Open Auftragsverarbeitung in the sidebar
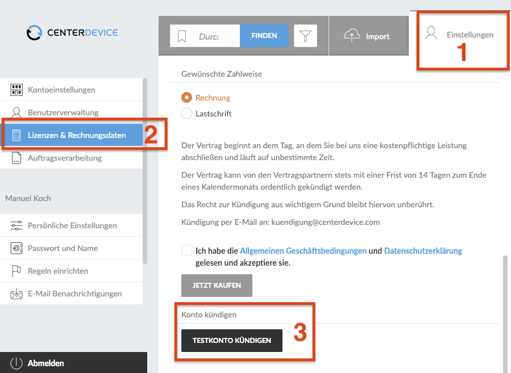 (72, 158)
